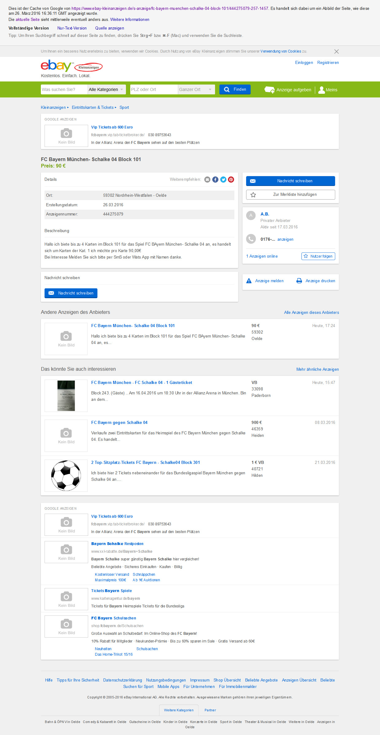Open Sport in Oelde footer link

click(231, 722)
